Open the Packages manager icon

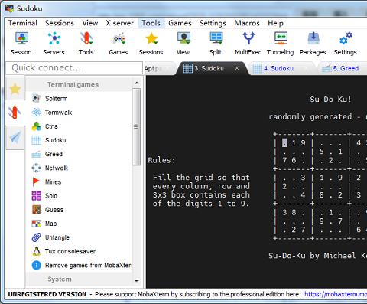pyautogui.click(x=313, y=44)
